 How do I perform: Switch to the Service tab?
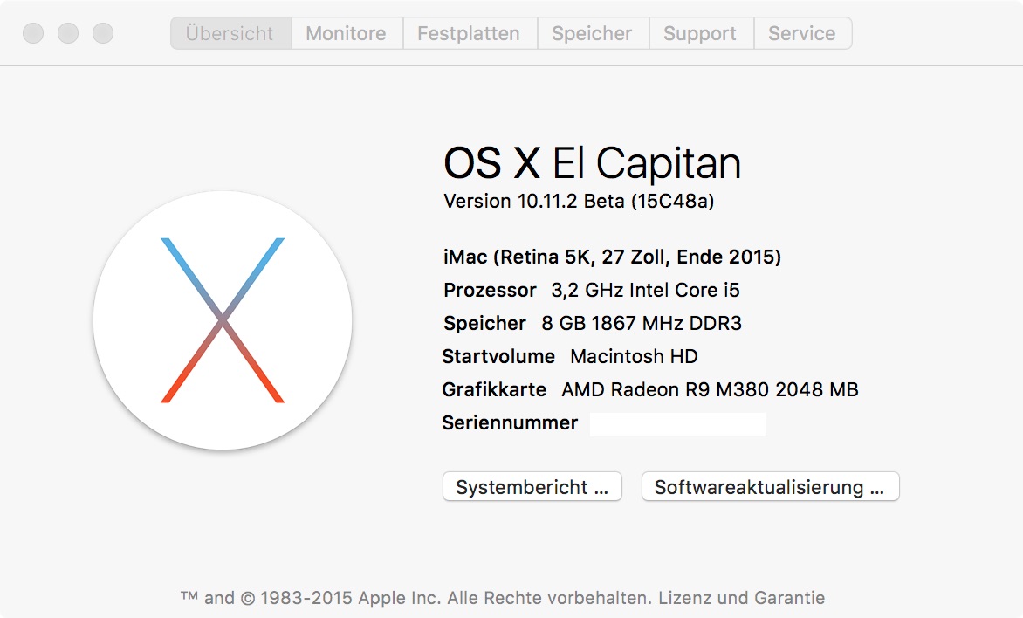coord(802,34)
